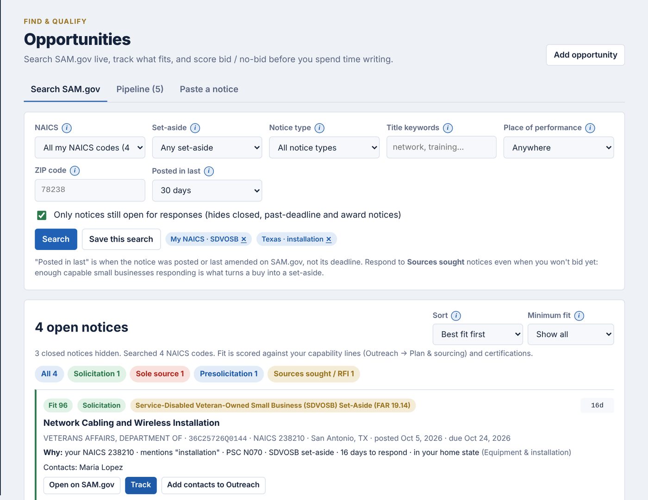The height and width of the screenshot is (500, 648).
Task: Click the Contacts: Maria Lopez line
Action: [x=83, y=468]
